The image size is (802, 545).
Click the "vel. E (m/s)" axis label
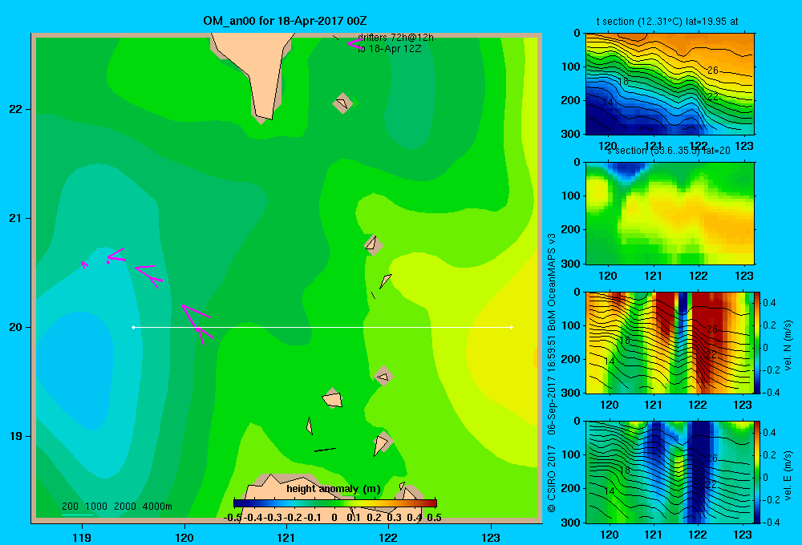point(788,475)
